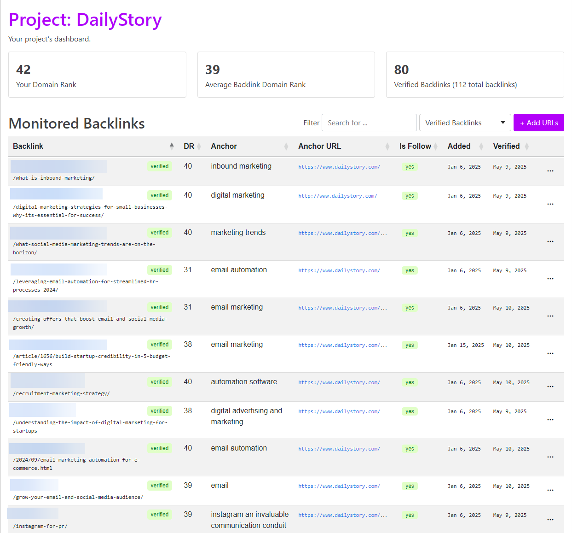Open actions menu for grow-your-email backlink row
Image resolution: width=572 pixels, height=533 pixels.
550,490
